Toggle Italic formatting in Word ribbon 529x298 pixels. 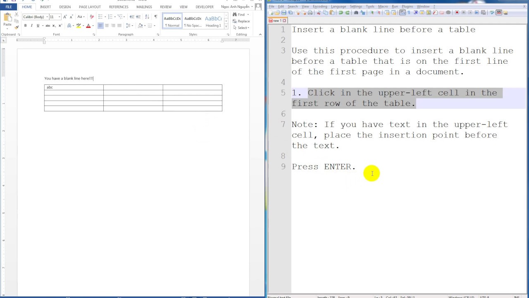click(x=31, y=26)
